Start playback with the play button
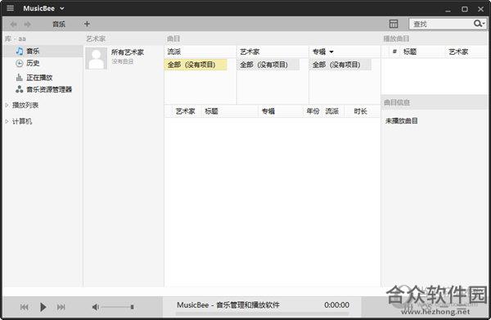 [43, 307]
